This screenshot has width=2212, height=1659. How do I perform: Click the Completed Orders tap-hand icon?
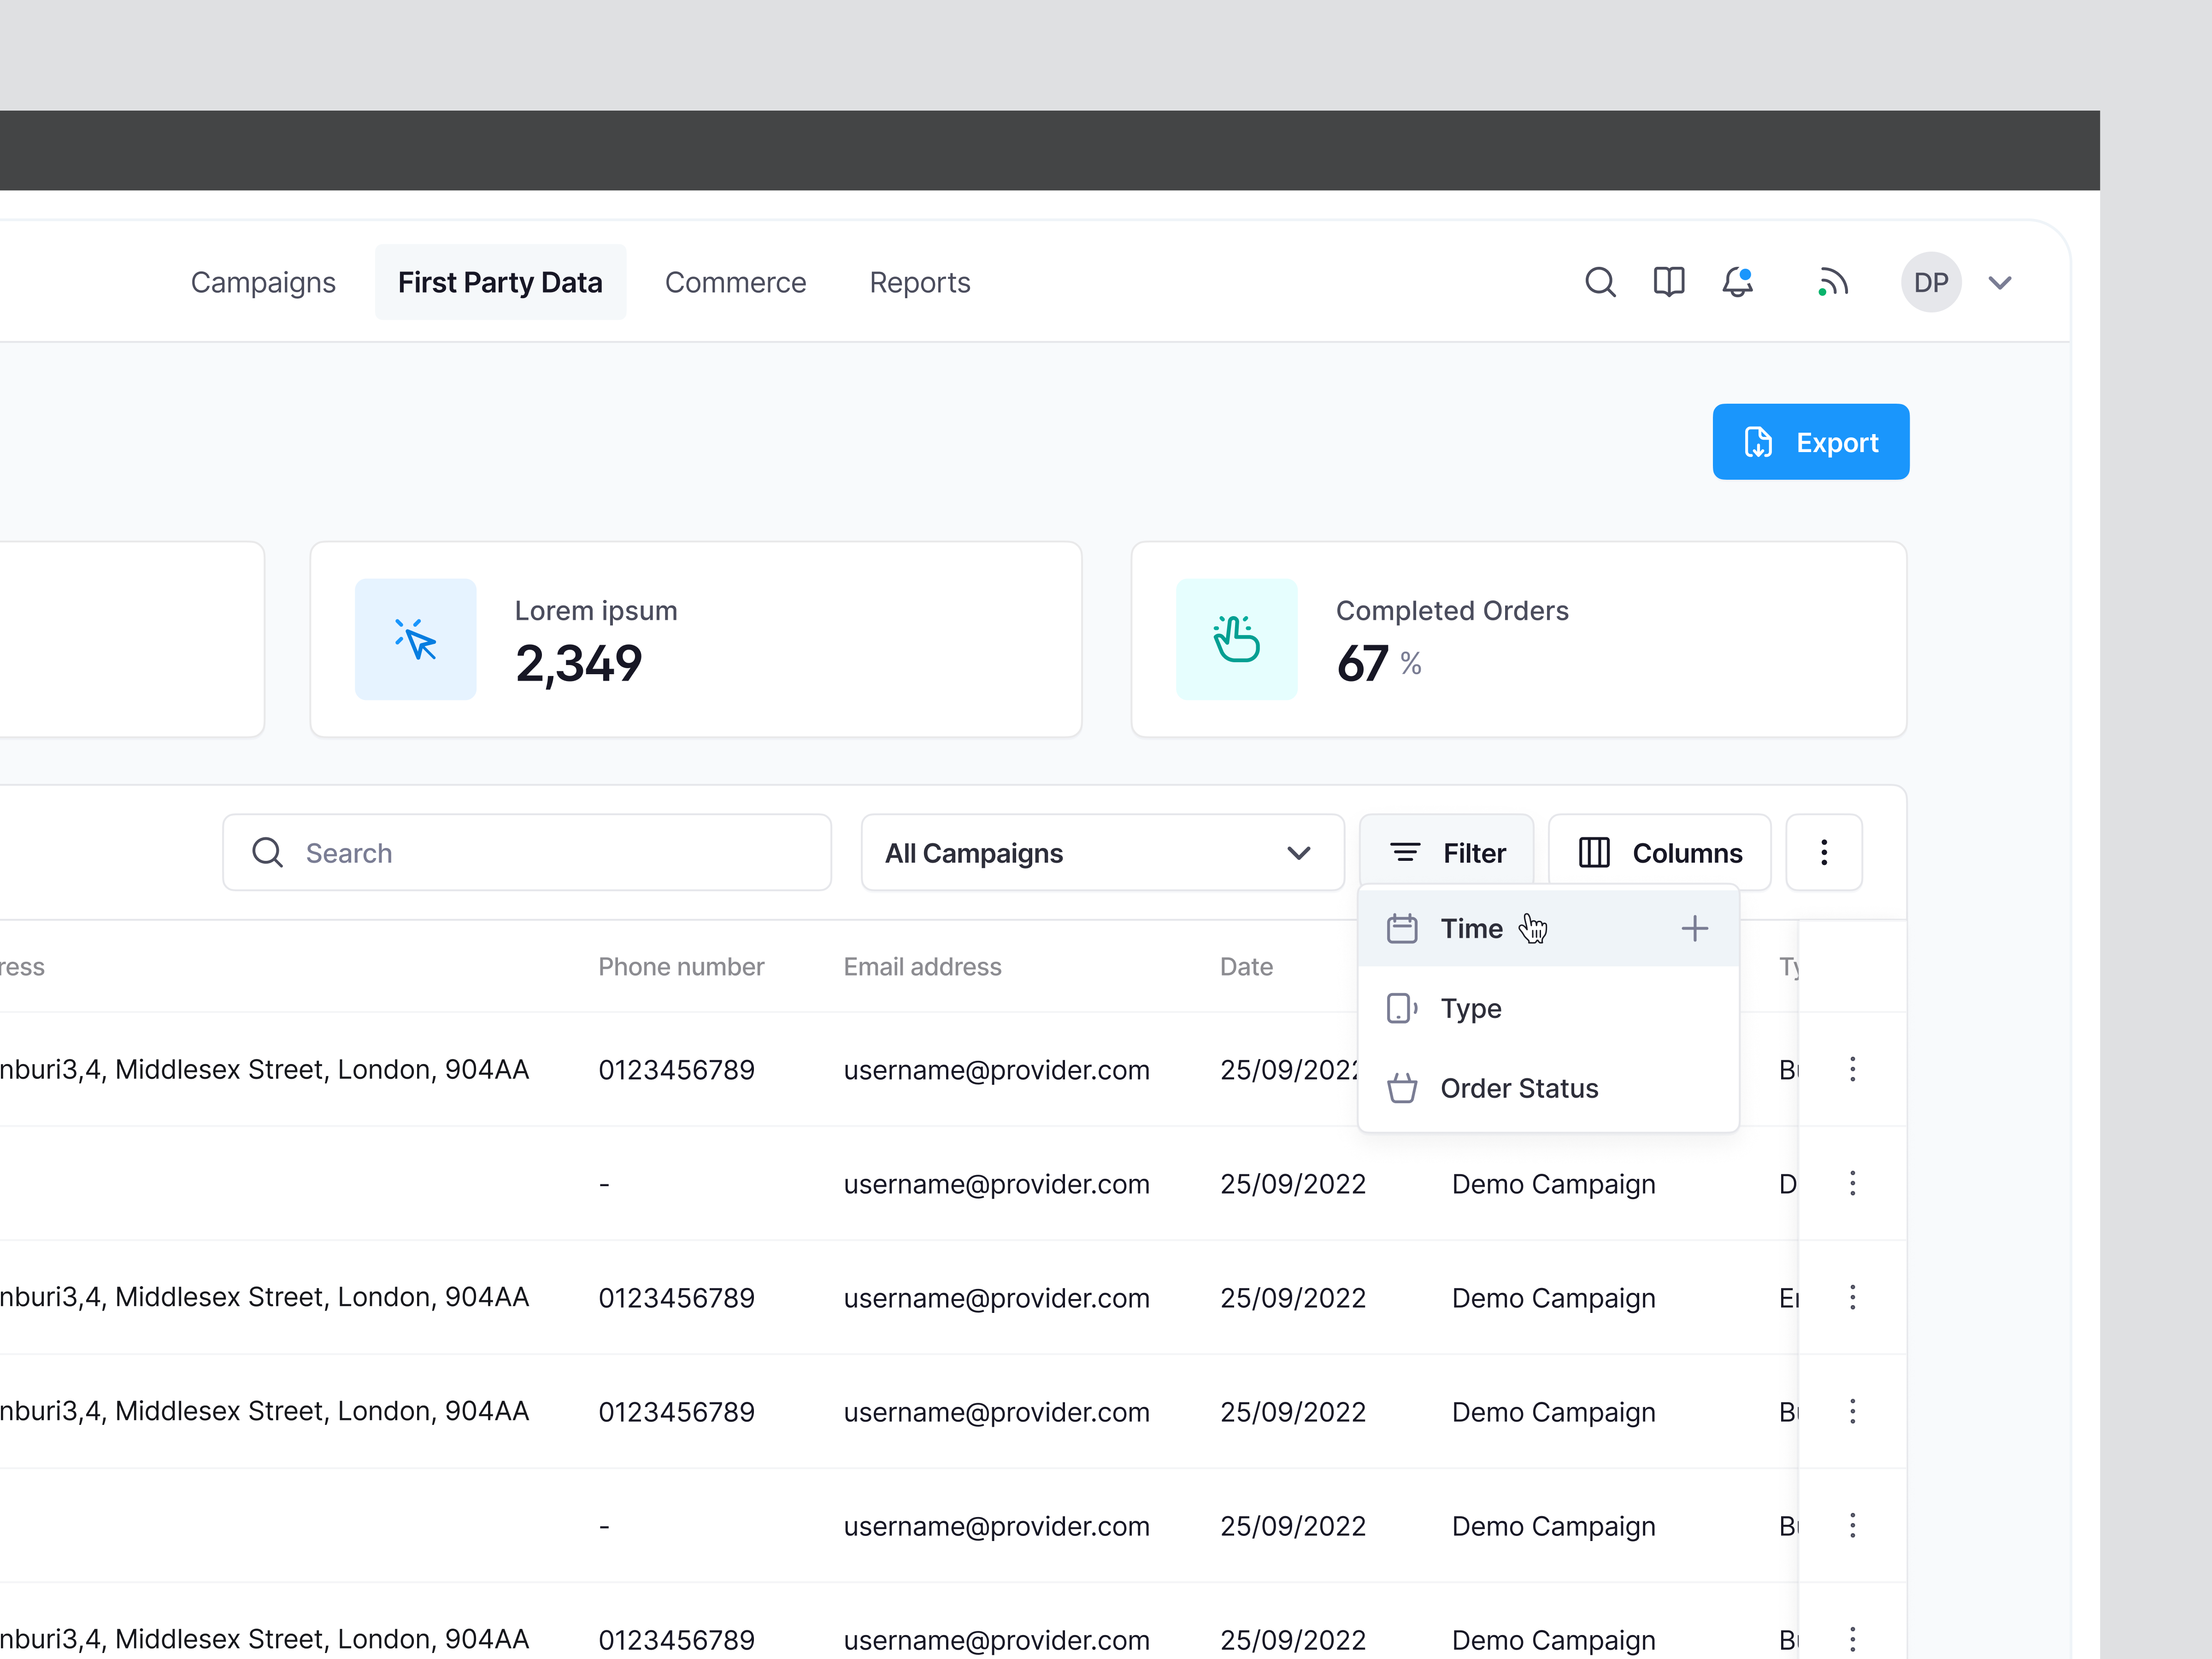[x=1237, y=639]
